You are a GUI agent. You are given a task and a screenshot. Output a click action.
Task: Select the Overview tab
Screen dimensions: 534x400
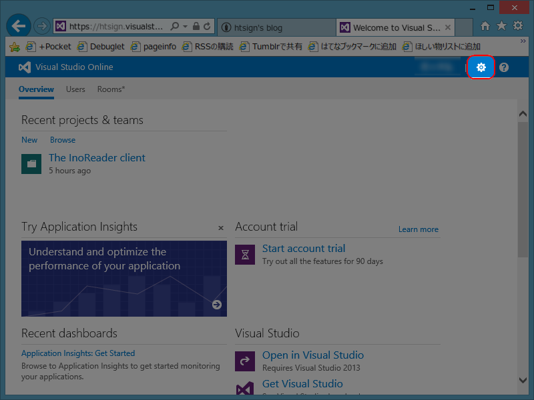click(x=36, y=89)
